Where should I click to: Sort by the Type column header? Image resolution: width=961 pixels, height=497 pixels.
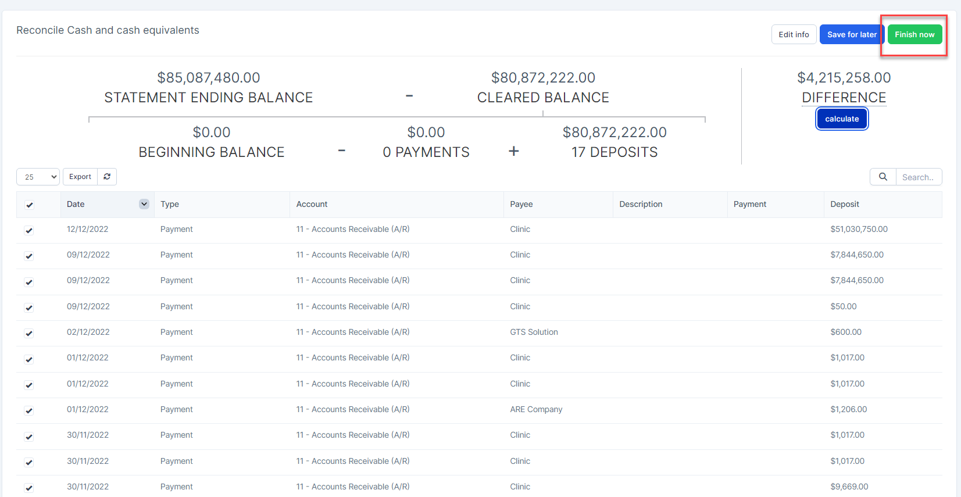[x=170, y=204]
